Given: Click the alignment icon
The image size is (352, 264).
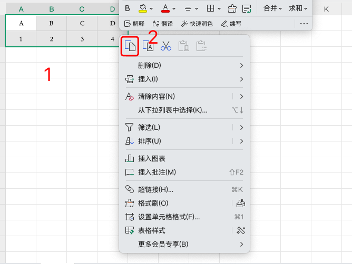Looking at the screenshot, I should [188, 9].
